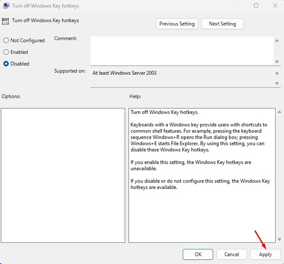Viewport: 284px width, 264px height.
Task: Click 'At least Windows Server 2003' text
Action: [124, 73]
